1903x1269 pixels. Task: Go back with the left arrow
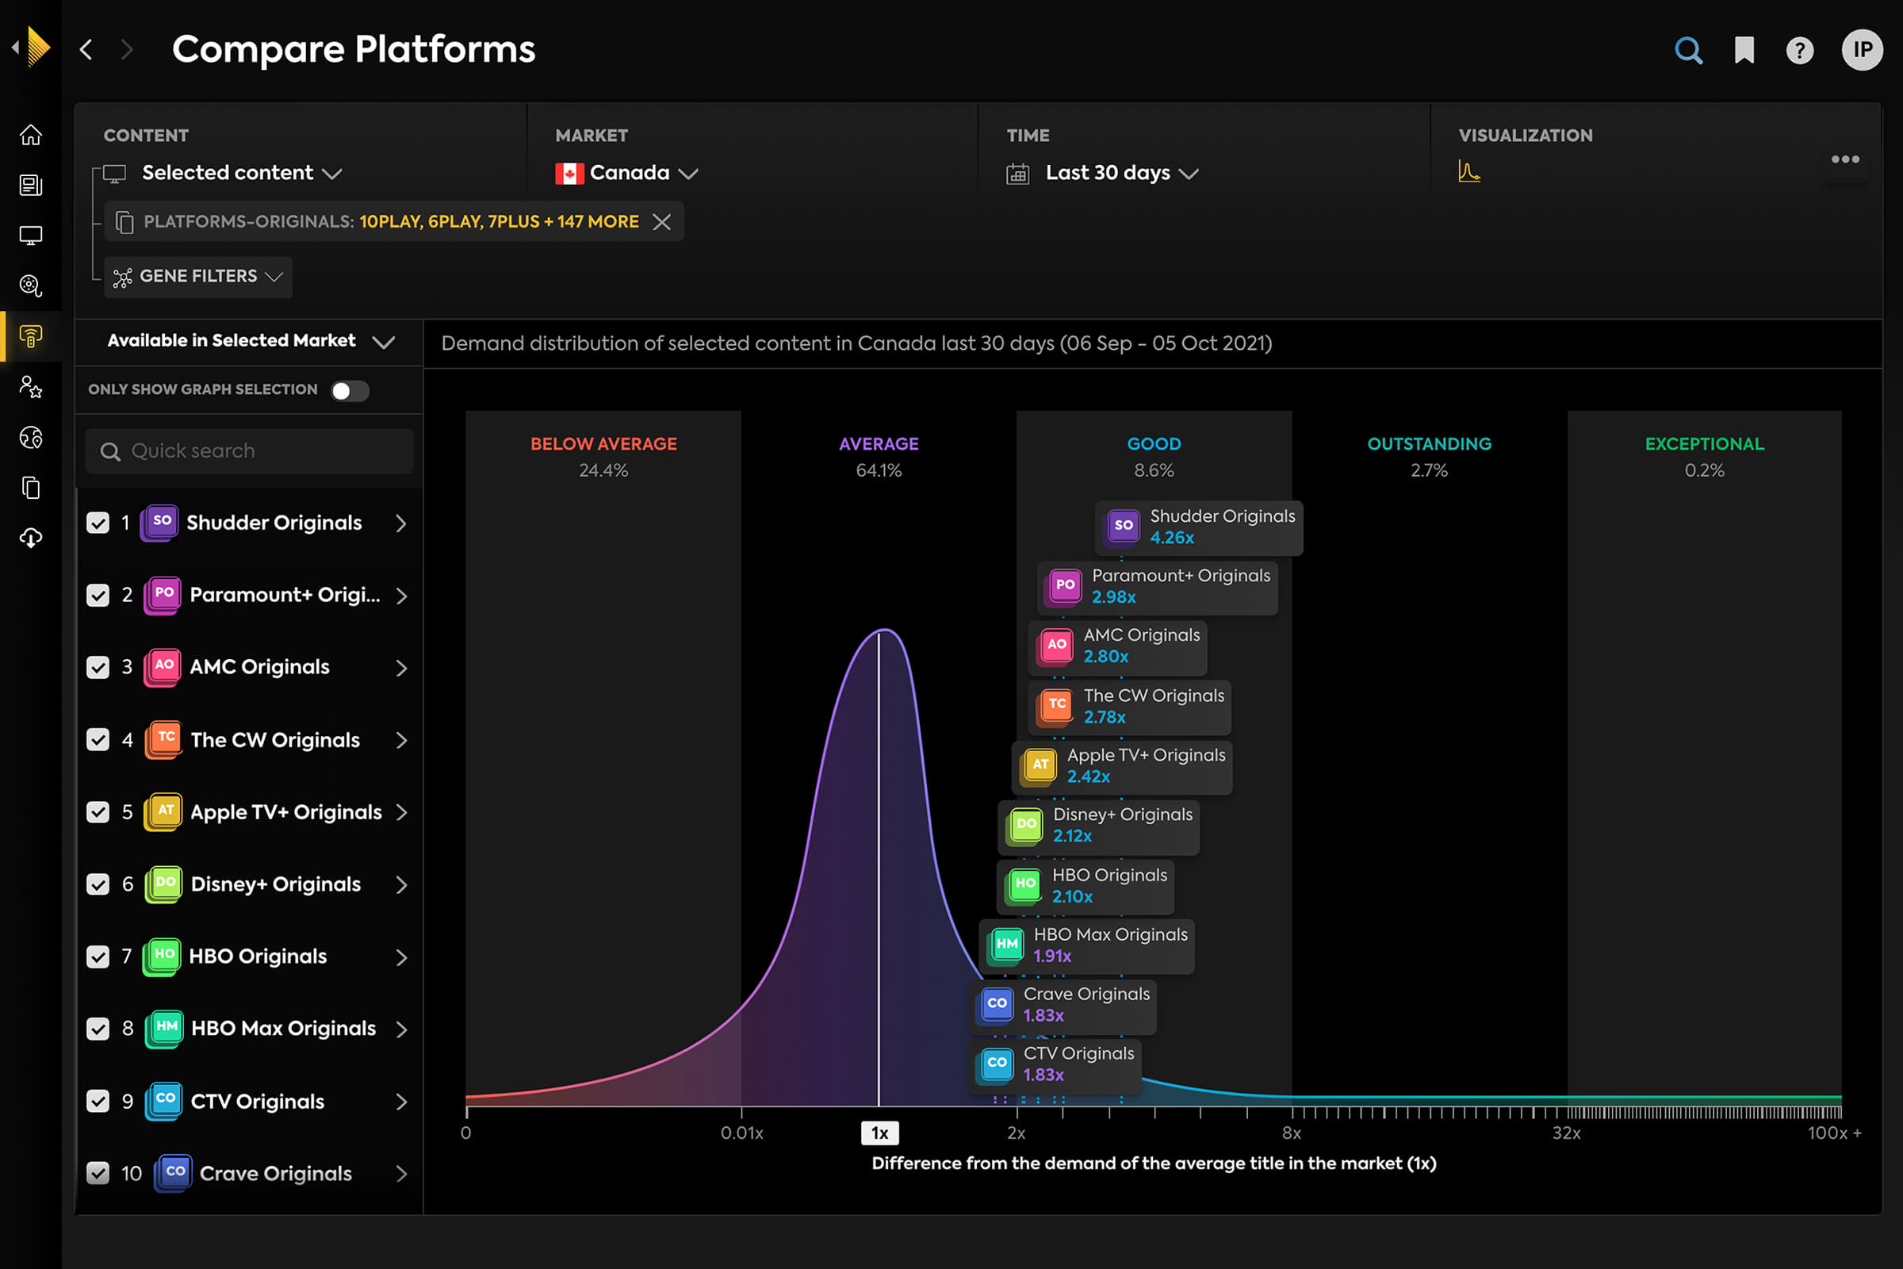(86, 49)
